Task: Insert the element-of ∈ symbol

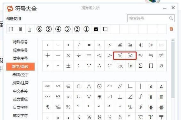Action: (x=68, y=86)
